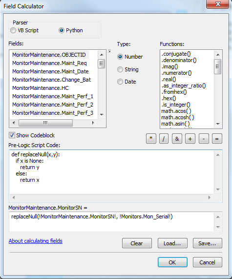This screenshot has height=279, width=232.
Task: Select the Date type radio button
Action: pos(120,82)
